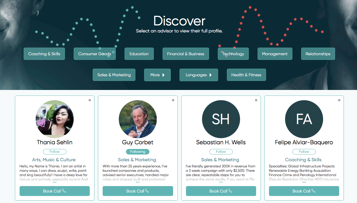The height and width of the screenshot is (203, 357).
Task: Open Thania Sehlin's profile photo
Action: (x=55, y=119)
